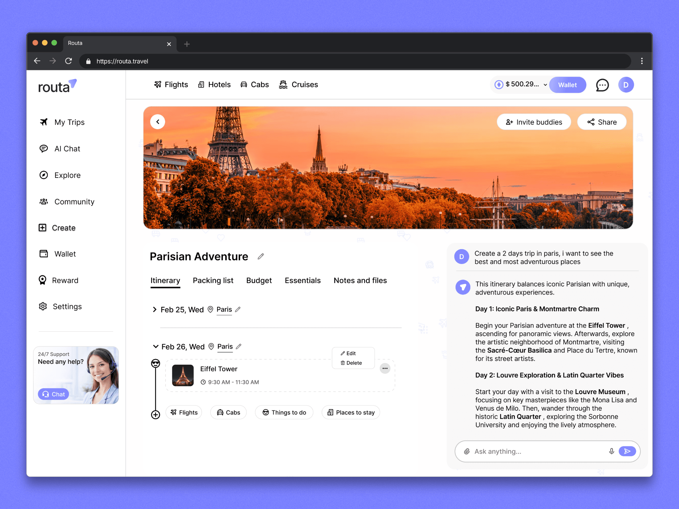
Task: Open the Essentials tab
Action: [x=303, y=281]
